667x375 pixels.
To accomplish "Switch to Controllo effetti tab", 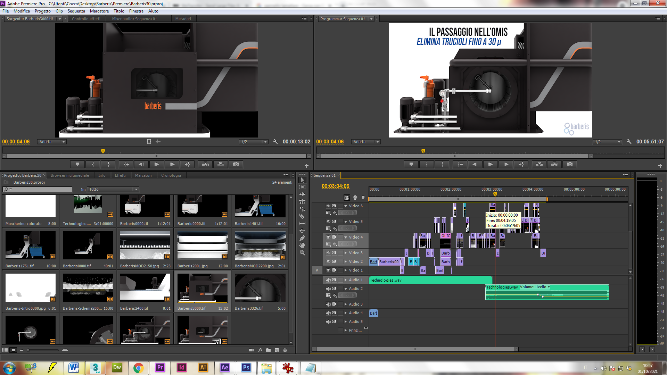I will 86,19.
